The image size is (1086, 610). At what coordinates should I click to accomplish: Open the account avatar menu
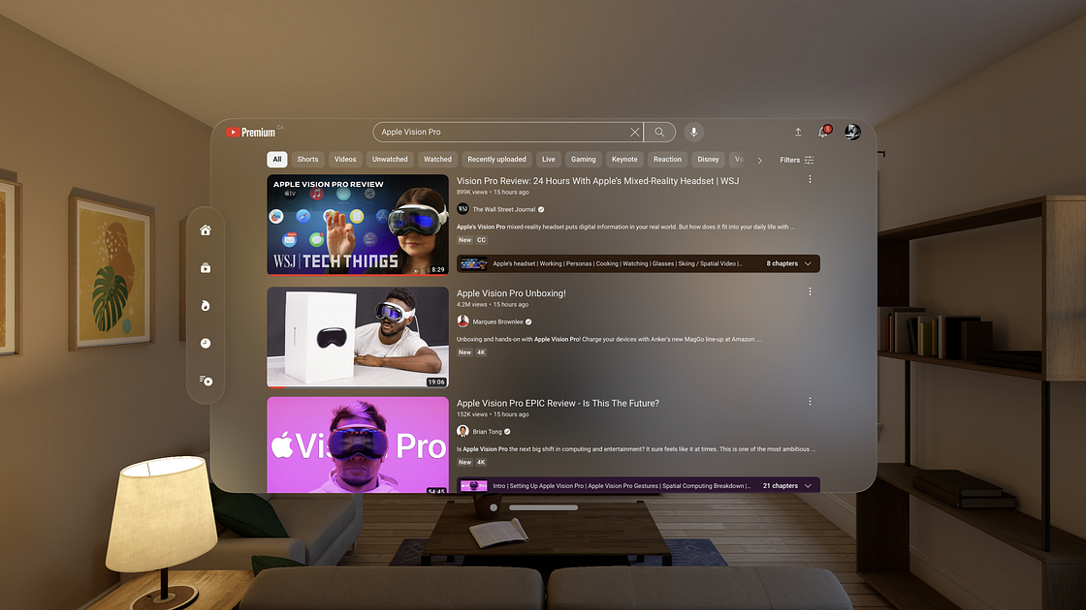[x=852, y=132]
